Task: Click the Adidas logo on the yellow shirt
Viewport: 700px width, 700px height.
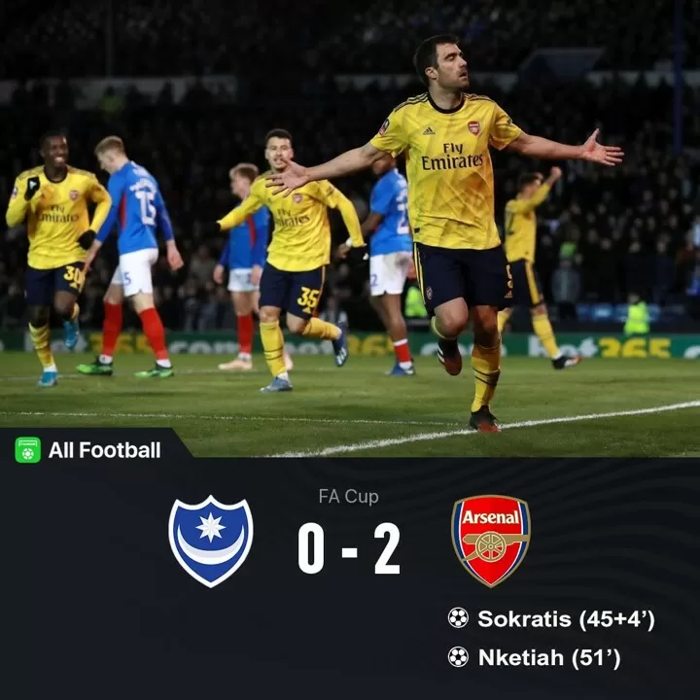Action: (x=429, y=131)
